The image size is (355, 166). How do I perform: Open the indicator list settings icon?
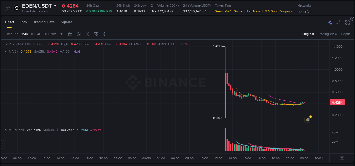click(x=96, y=34)
